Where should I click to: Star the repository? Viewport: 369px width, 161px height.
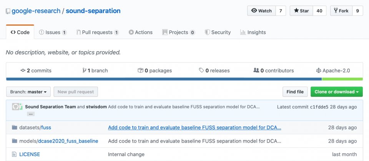coord(301,11)
